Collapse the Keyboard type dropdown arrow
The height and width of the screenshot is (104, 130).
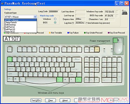coord(35,17)
